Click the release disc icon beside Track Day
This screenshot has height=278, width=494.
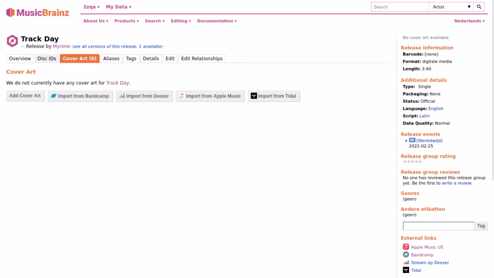pyautogui.click(x=12, y=41)
